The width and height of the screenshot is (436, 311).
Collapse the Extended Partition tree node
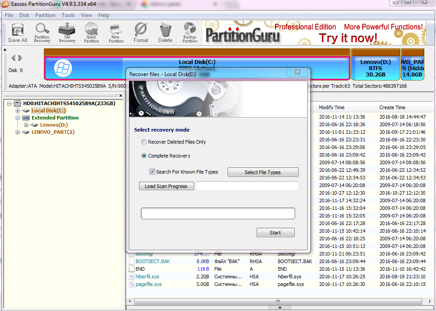tap(17, 118)
